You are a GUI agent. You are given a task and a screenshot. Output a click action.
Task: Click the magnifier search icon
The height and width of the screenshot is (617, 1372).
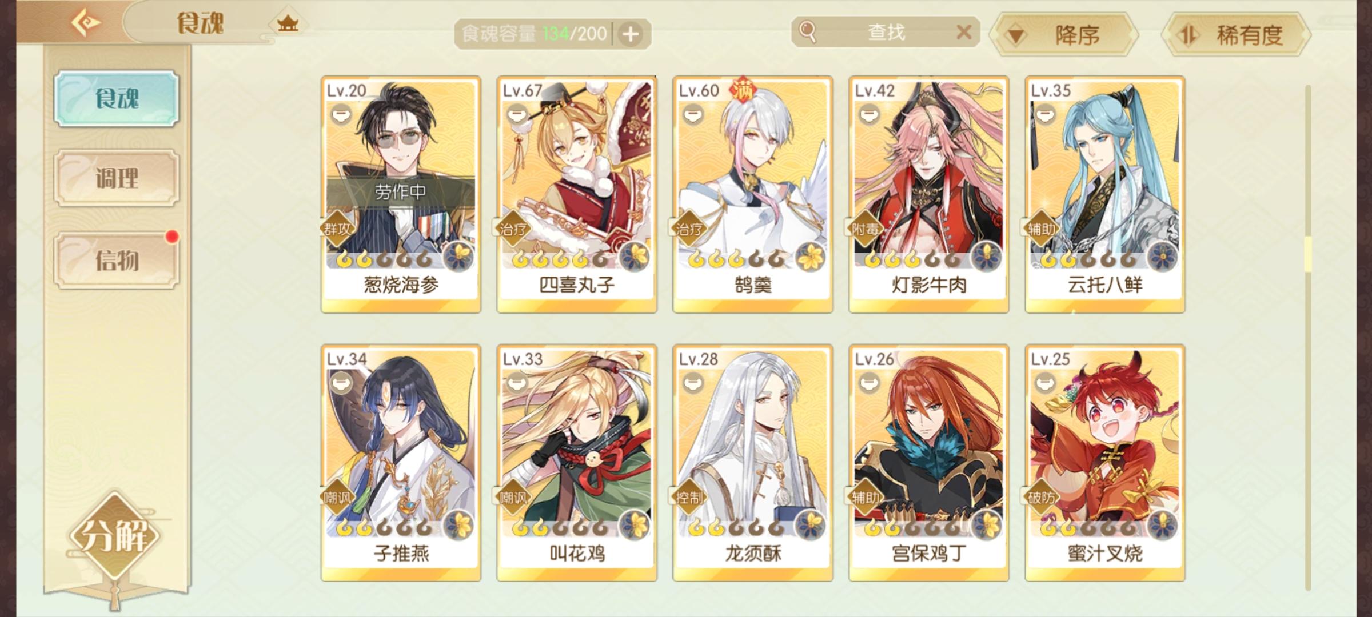[807, 32]
